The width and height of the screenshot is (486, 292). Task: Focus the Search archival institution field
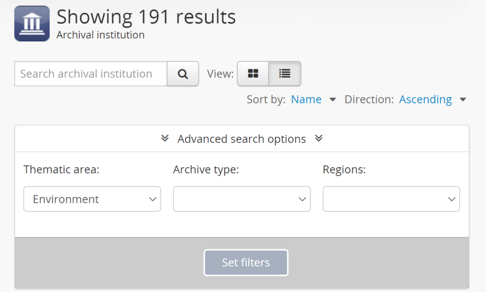click(91, 74)
